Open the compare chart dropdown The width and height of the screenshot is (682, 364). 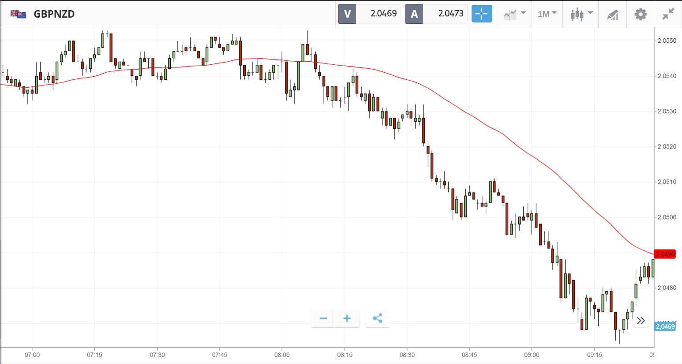(514, 14)
